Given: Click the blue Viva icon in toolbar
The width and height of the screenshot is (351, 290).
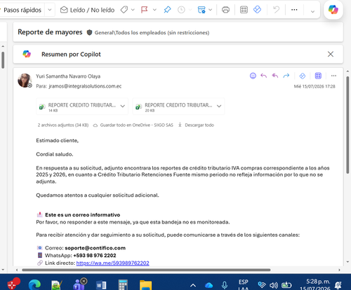Looking at the screenshot, I should (257, 10).
